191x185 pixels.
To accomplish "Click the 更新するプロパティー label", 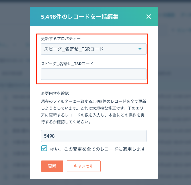I will [61, 38].
